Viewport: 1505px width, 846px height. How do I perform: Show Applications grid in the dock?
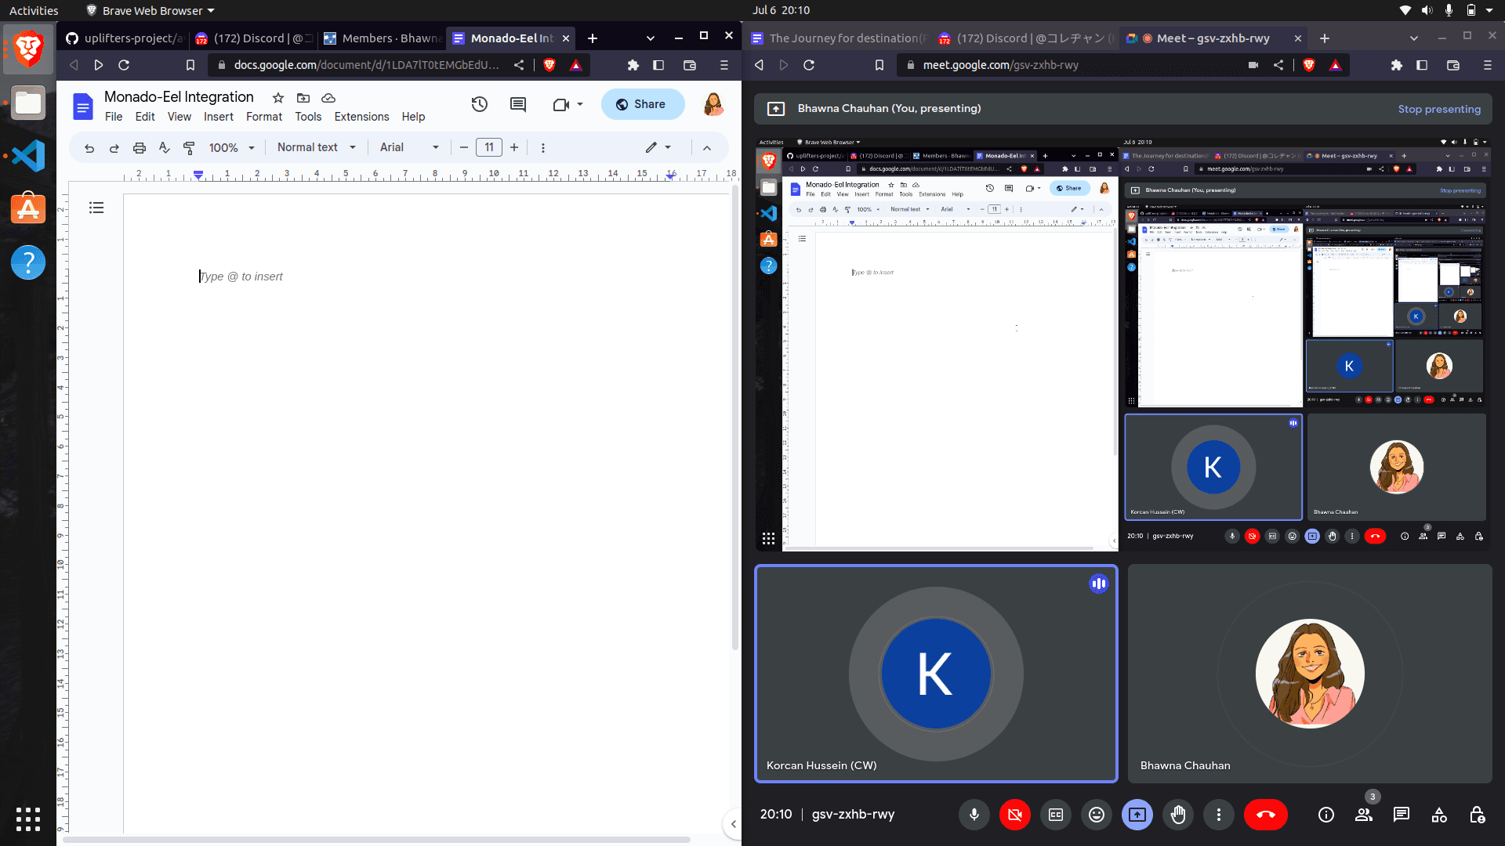[x=28, y=819]
